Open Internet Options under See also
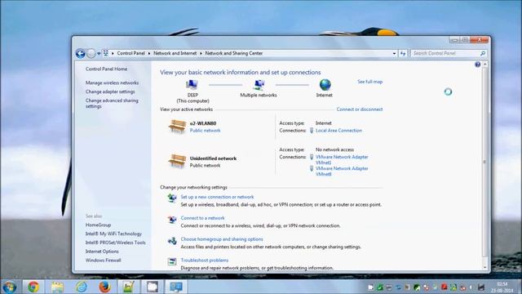This screenshot has width=522, height=294. coord(102,252)
